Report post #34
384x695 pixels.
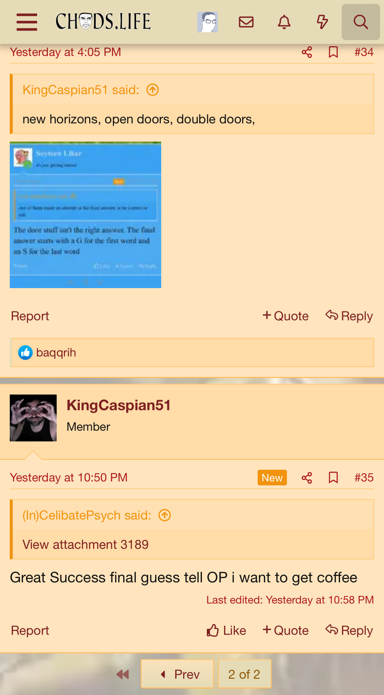pos(30,316)
